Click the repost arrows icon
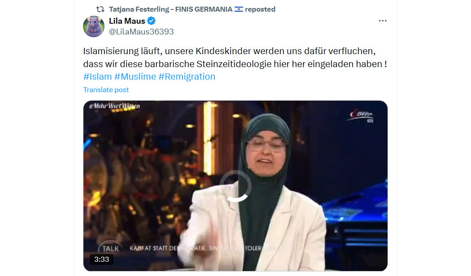 point(100,9)
